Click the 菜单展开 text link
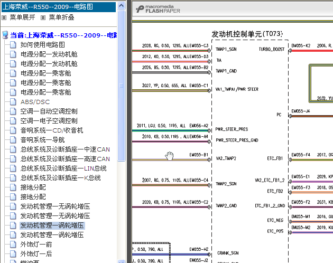333x263 pixels. point(22,17)
